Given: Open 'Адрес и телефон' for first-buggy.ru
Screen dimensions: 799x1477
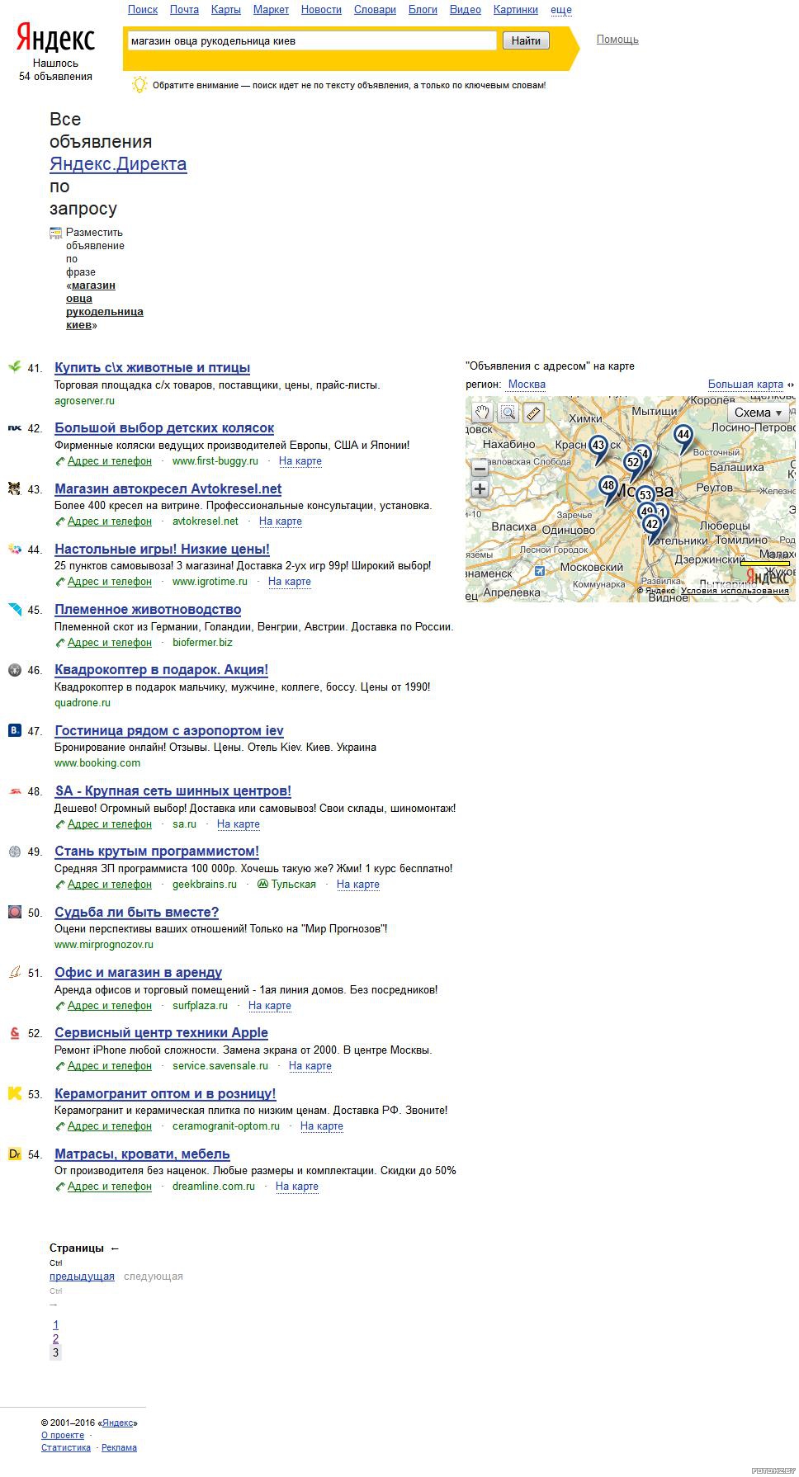Looking at the screenshot, I should pyautogui.click(x=110, y=461).
